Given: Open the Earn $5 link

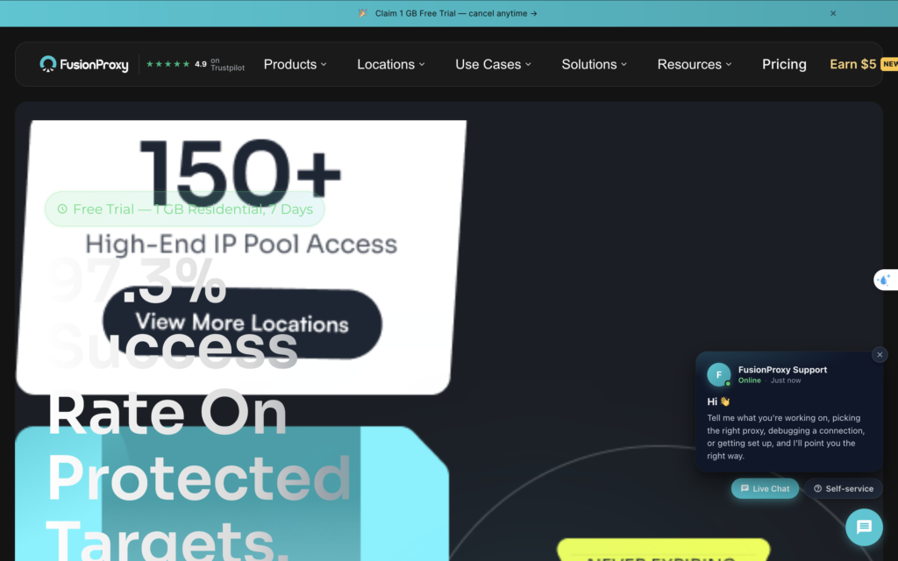Looking at the screenshot, I should 852,64.
